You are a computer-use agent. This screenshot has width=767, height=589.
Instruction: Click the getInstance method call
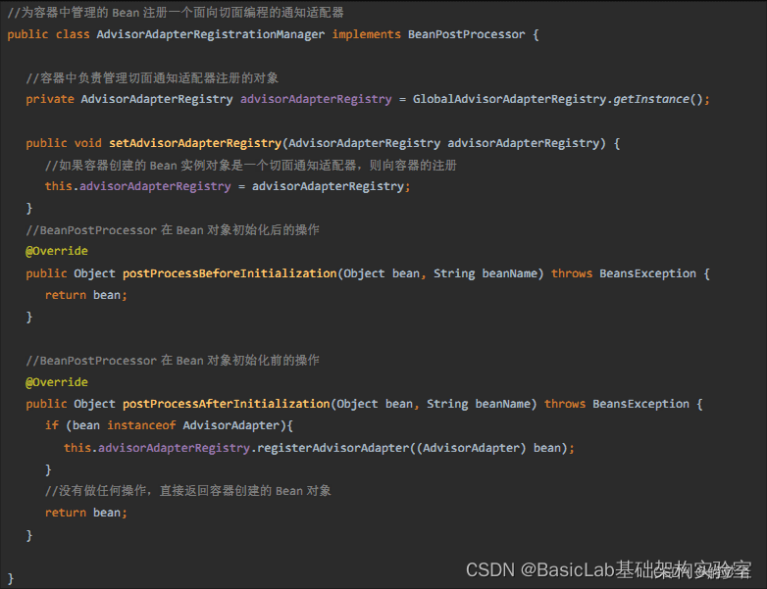pos(651,99)
